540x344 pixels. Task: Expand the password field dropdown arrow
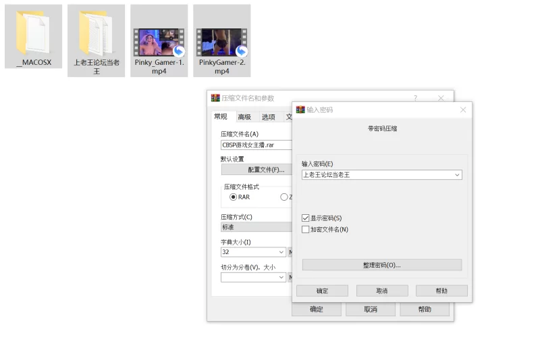tap(457, 175)
